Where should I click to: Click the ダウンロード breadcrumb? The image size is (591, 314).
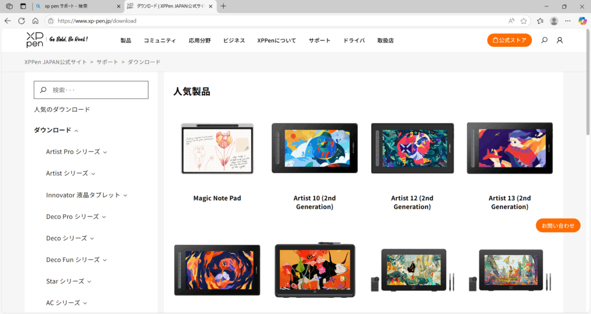coord(144,62)
